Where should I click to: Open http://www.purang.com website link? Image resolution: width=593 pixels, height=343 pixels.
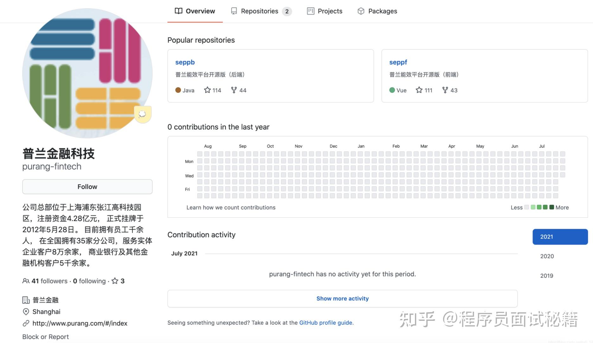(x=80, y=323)
